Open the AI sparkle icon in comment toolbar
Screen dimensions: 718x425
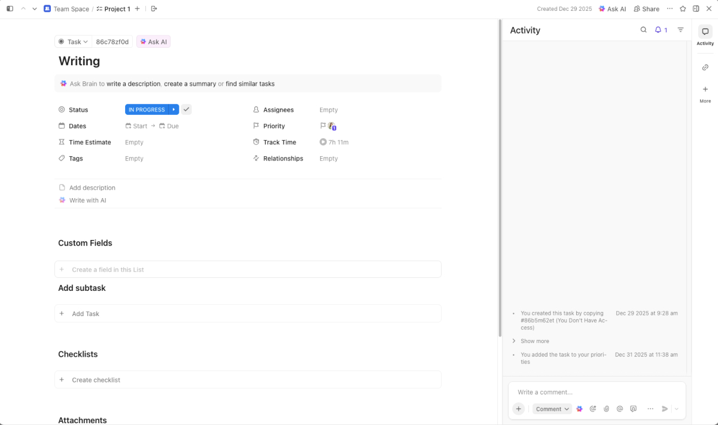(579, 408)
